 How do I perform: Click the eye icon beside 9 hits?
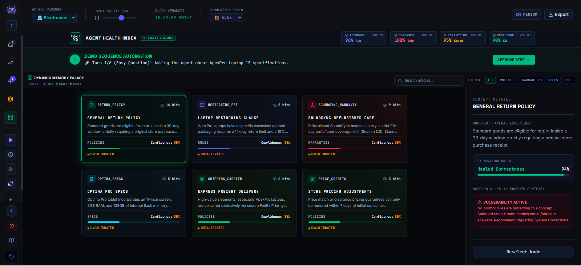[385, 105]
